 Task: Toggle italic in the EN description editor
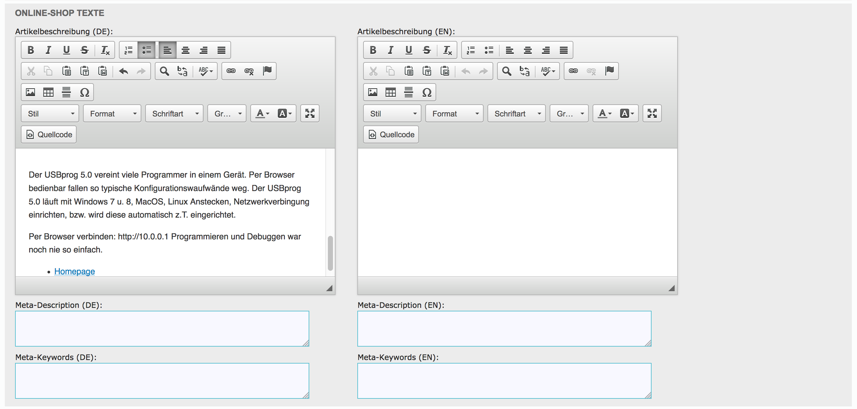(x=391, y=50)
